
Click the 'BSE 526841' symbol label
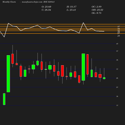[x=49, y=2]
